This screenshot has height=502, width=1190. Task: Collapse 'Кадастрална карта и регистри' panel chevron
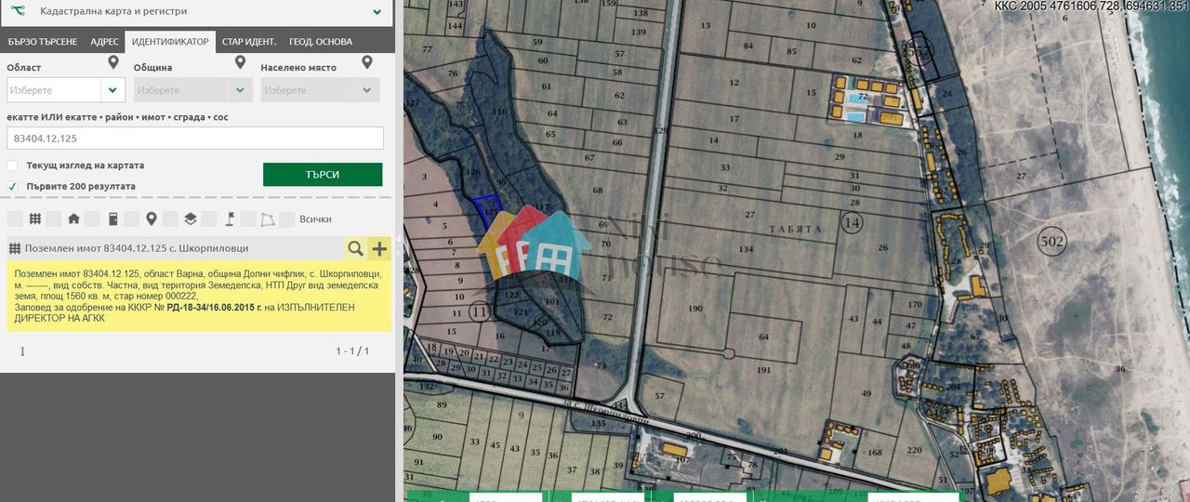pyautogui.click(x=377, y=12)
